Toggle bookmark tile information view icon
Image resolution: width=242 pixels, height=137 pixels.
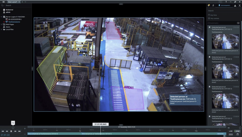(238, 23)
